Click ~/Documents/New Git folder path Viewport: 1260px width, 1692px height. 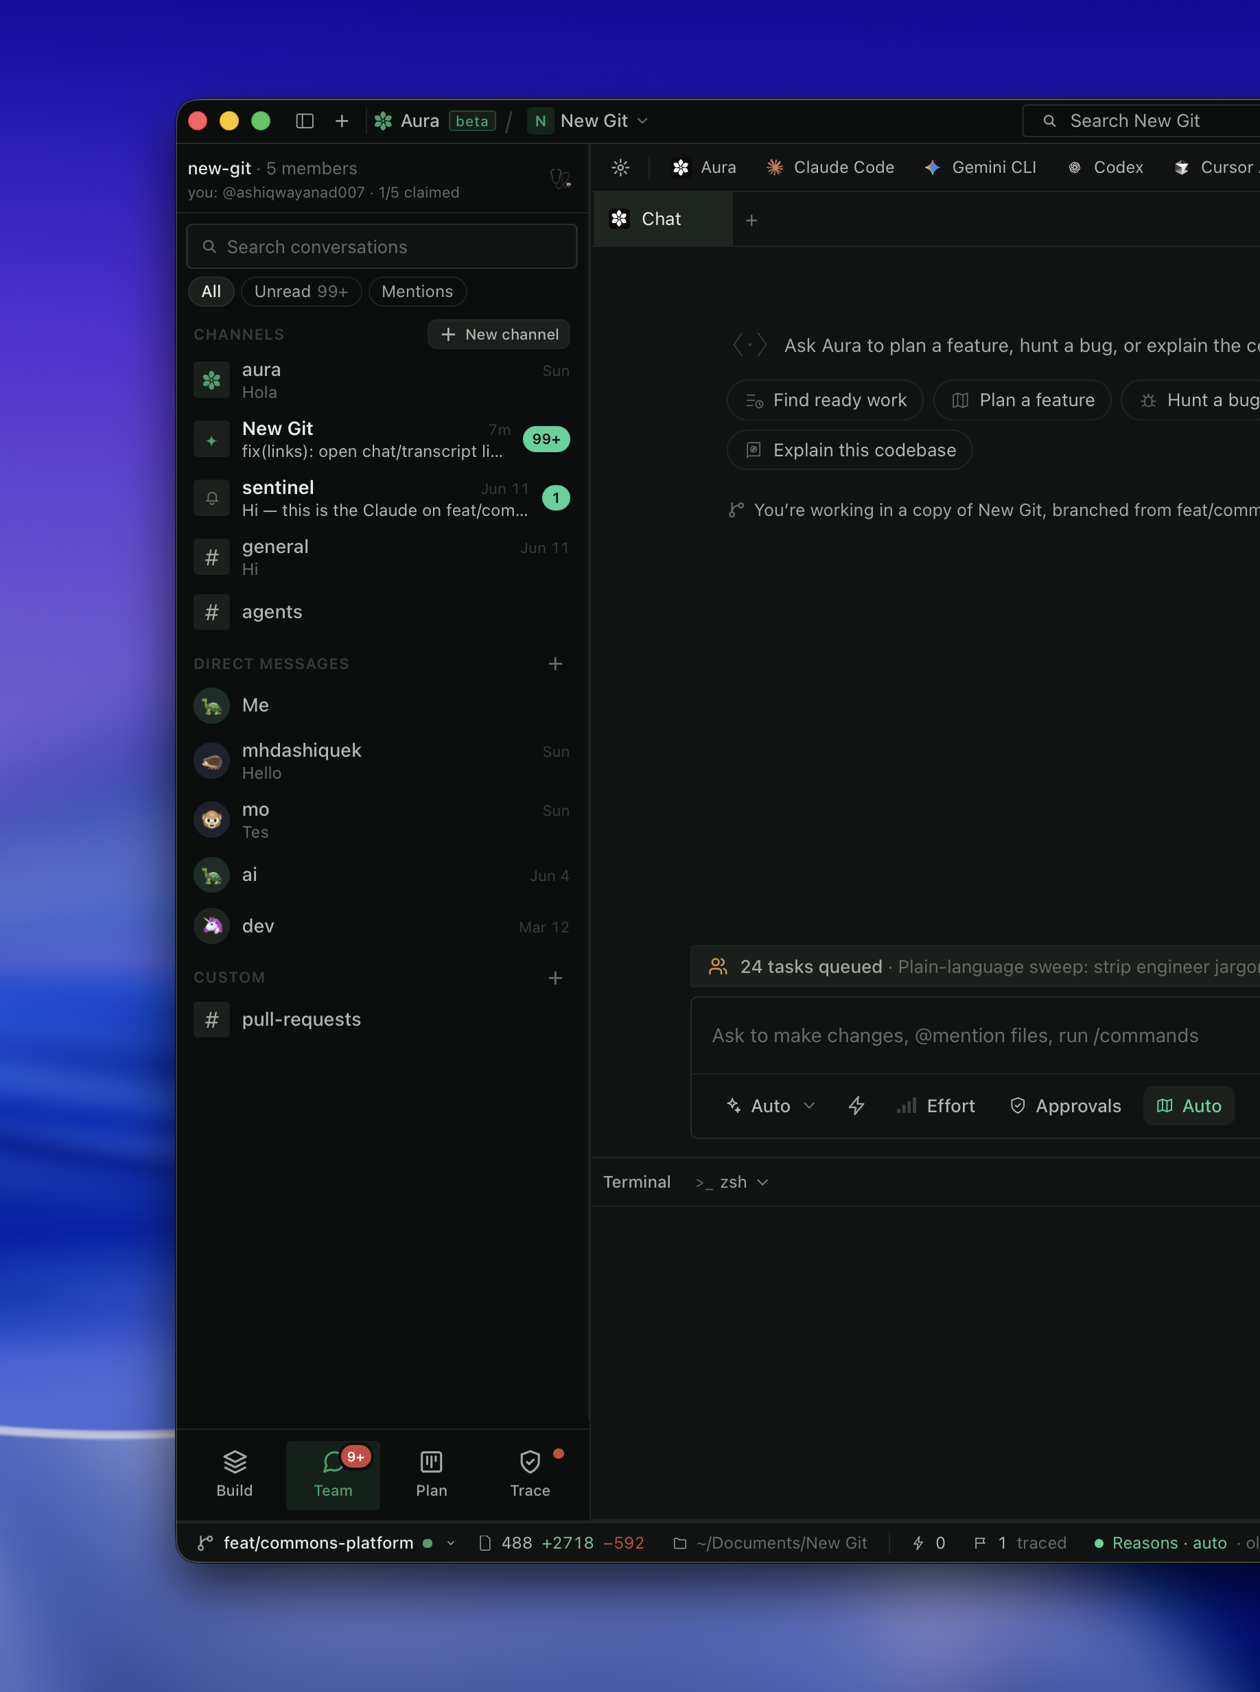pos(770,1543)
